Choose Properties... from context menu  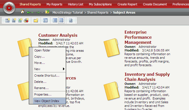click(49, 94)
